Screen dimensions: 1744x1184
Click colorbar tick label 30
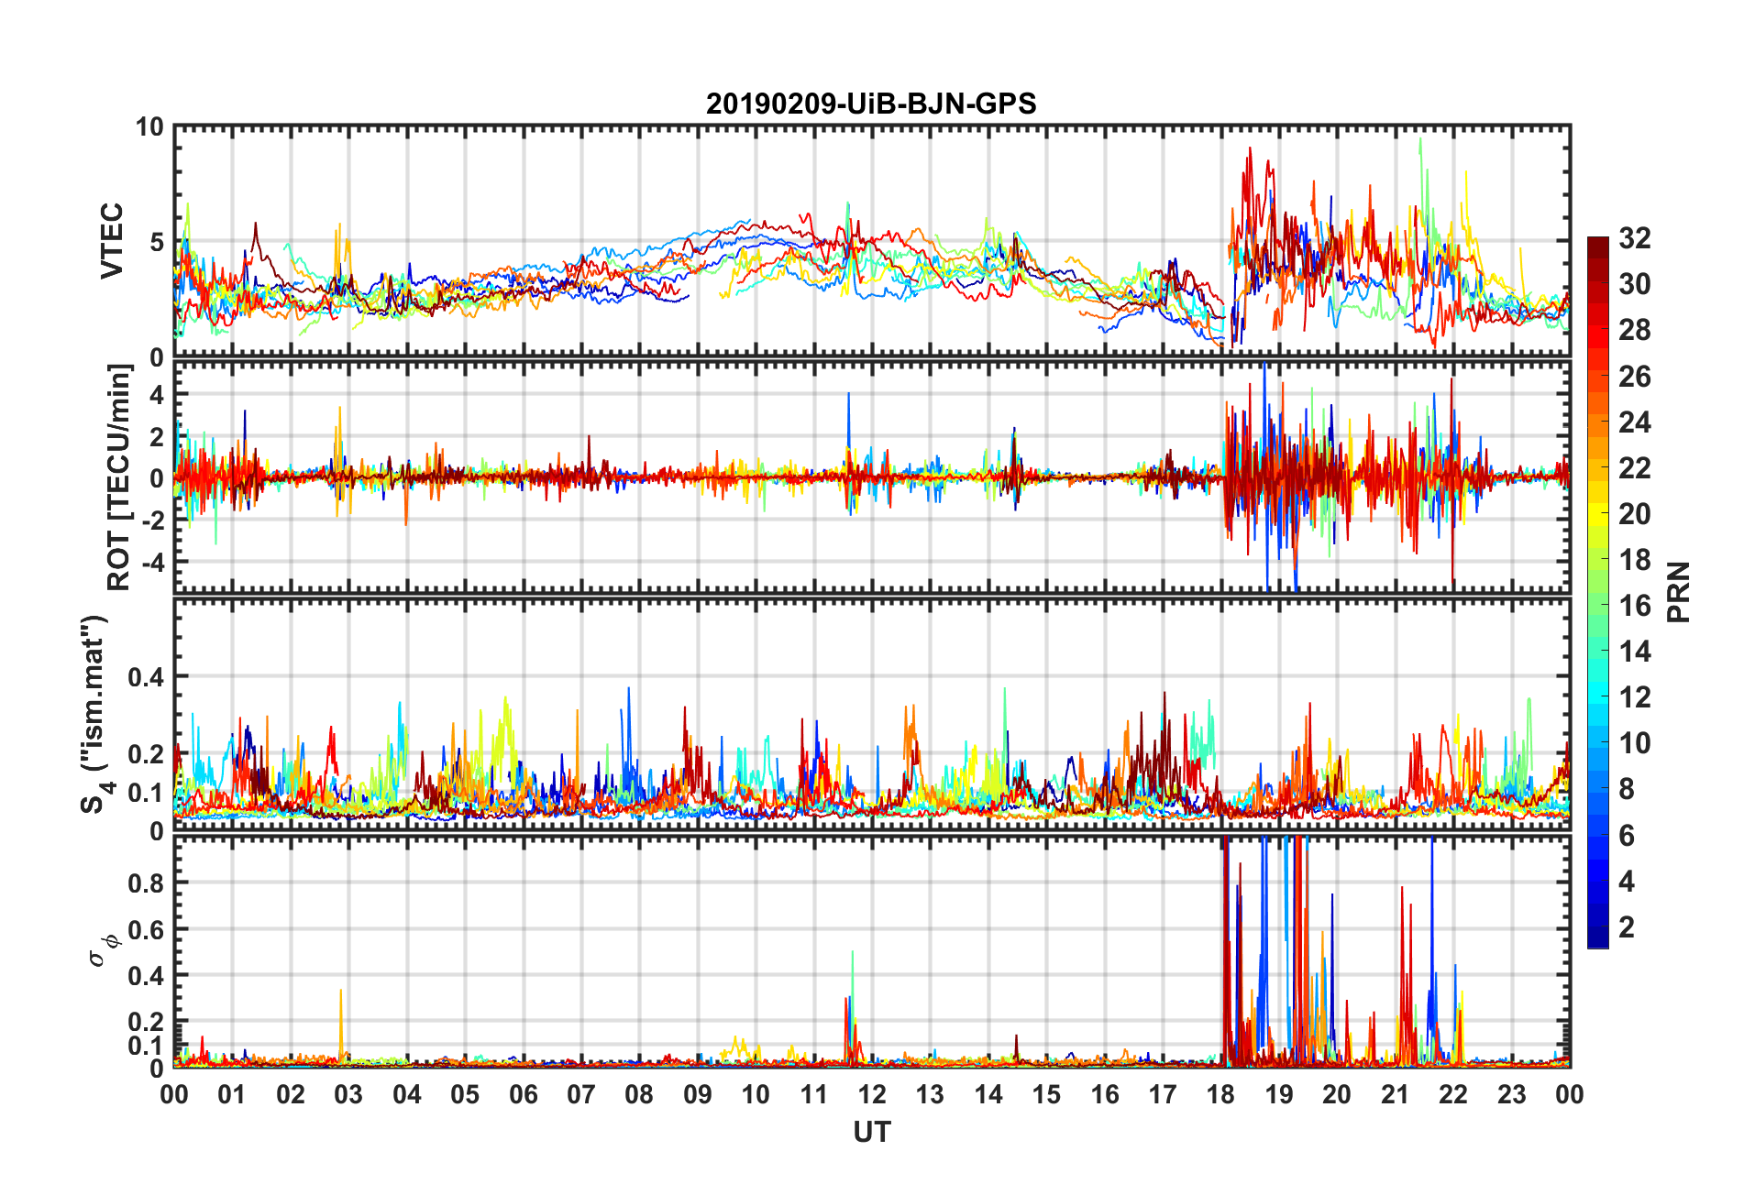pyautogui.click(x=1635, y=284)
